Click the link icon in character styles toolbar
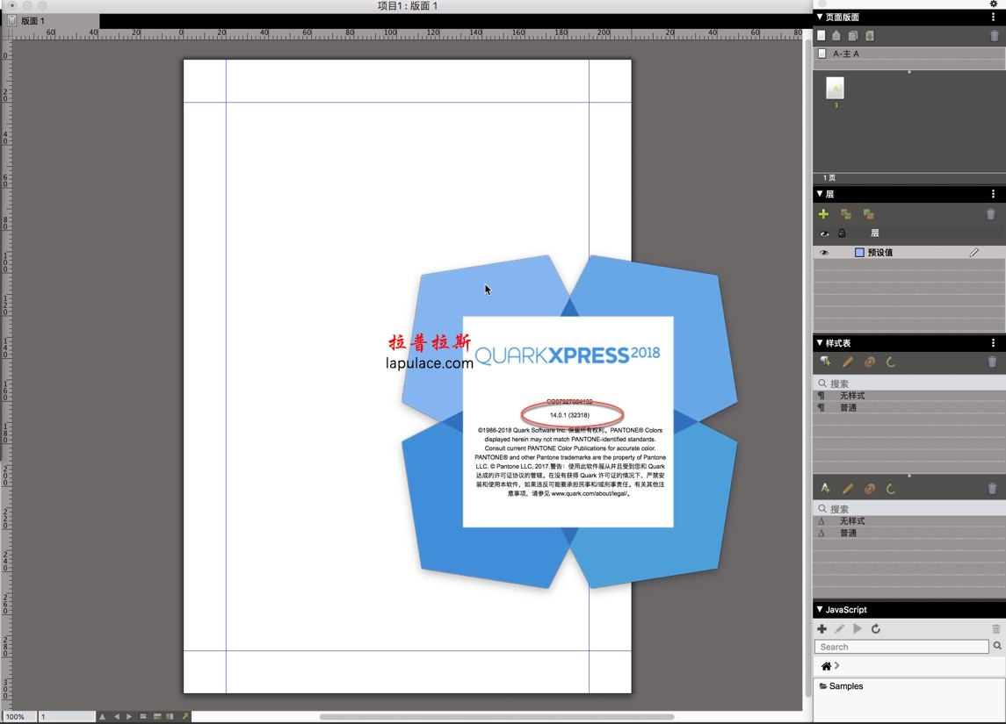 point(869,489)
